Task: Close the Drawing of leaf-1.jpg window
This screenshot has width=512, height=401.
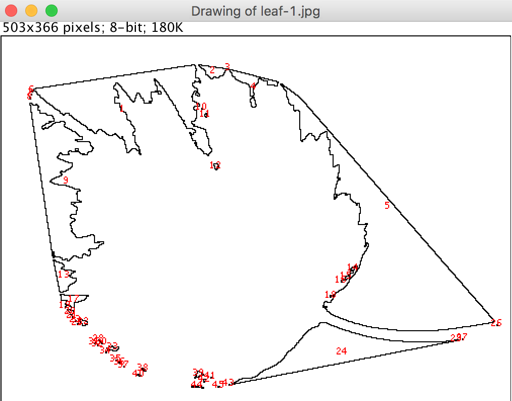Action: coord(11,10)
